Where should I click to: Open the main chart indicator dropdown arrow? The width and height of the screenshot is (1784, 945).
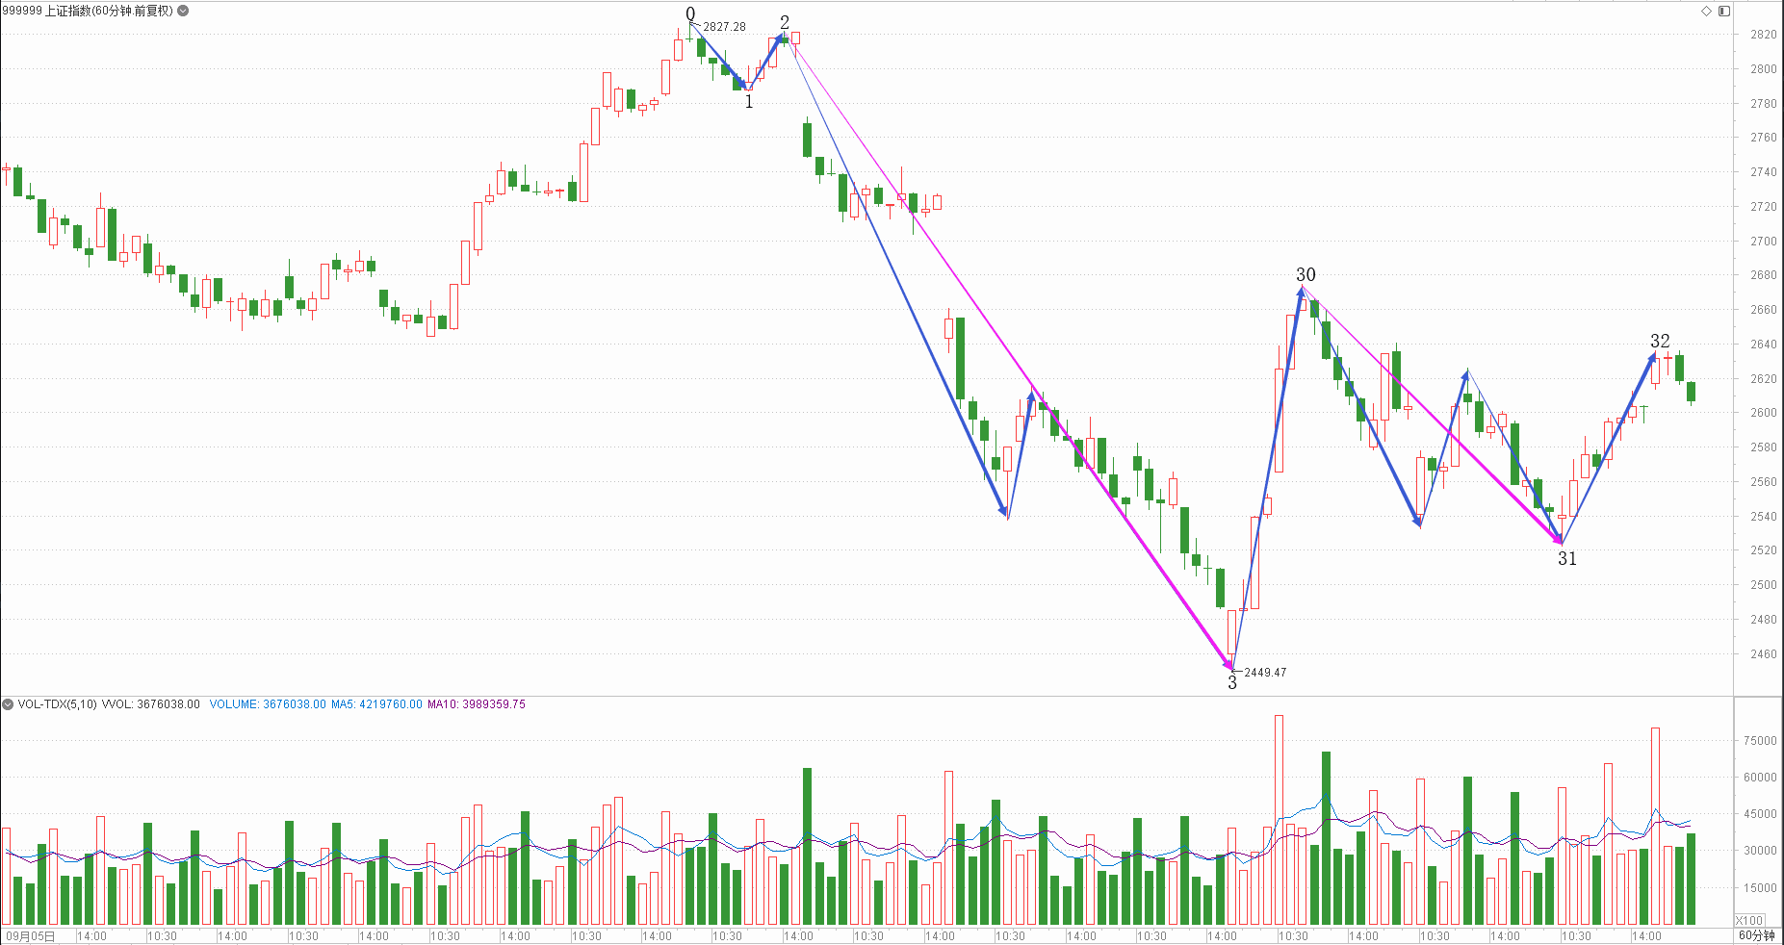183,11
